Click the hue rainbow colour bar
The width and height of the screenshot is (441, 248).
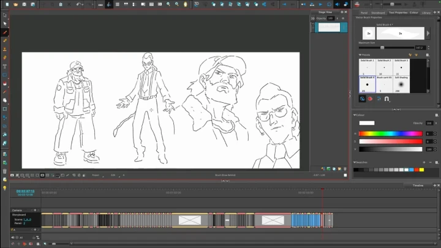coord(391,133)
